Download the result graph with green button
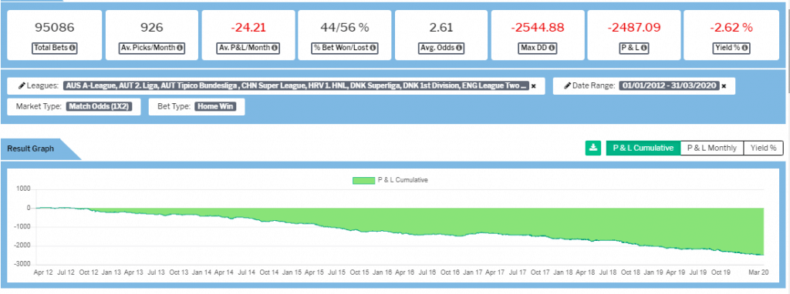This screenshot has width=790, height=294. point(593,148)
